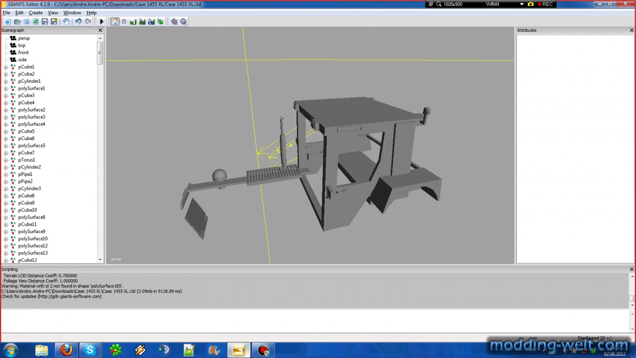Expand the pCylinder3 node
The width and height of the screenshot is (636, 358).
click(x=6, y=189)
